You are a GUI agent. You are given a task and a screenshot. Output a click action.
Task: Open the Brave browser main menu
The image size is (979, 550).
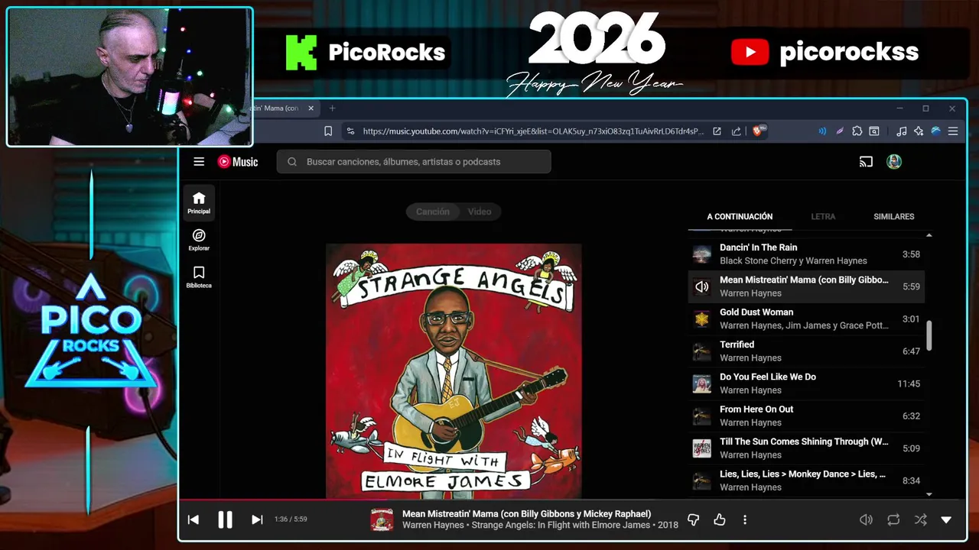953,131
